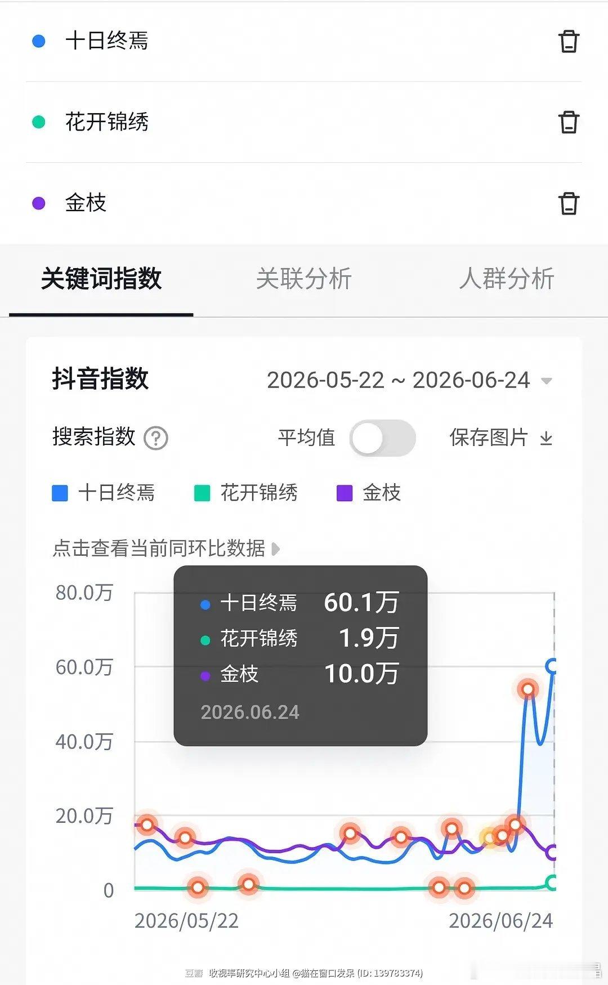This screenshot has width=608, height=985.
Task: Click the 搜索指数 label
Action: pos(94,437)
